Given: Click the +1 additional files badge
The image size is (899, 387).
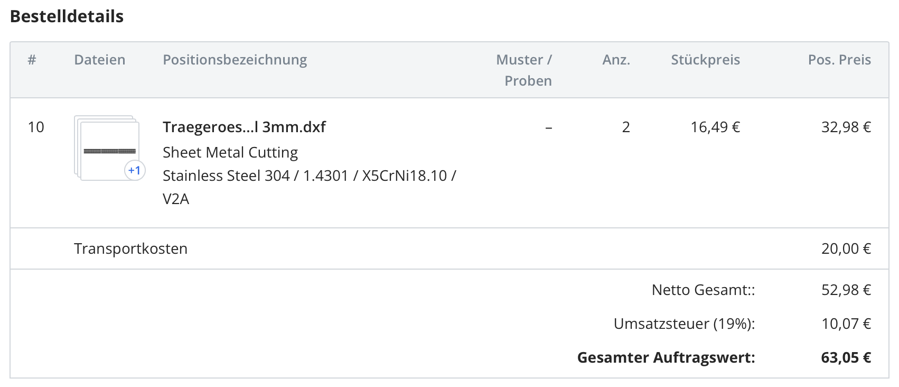Looking at the screenshot, I should click(135, 170).
